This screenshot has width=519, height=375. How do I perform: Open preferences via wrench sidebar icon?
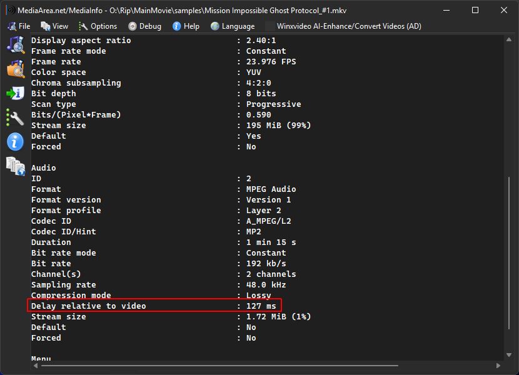coord(16,117)
